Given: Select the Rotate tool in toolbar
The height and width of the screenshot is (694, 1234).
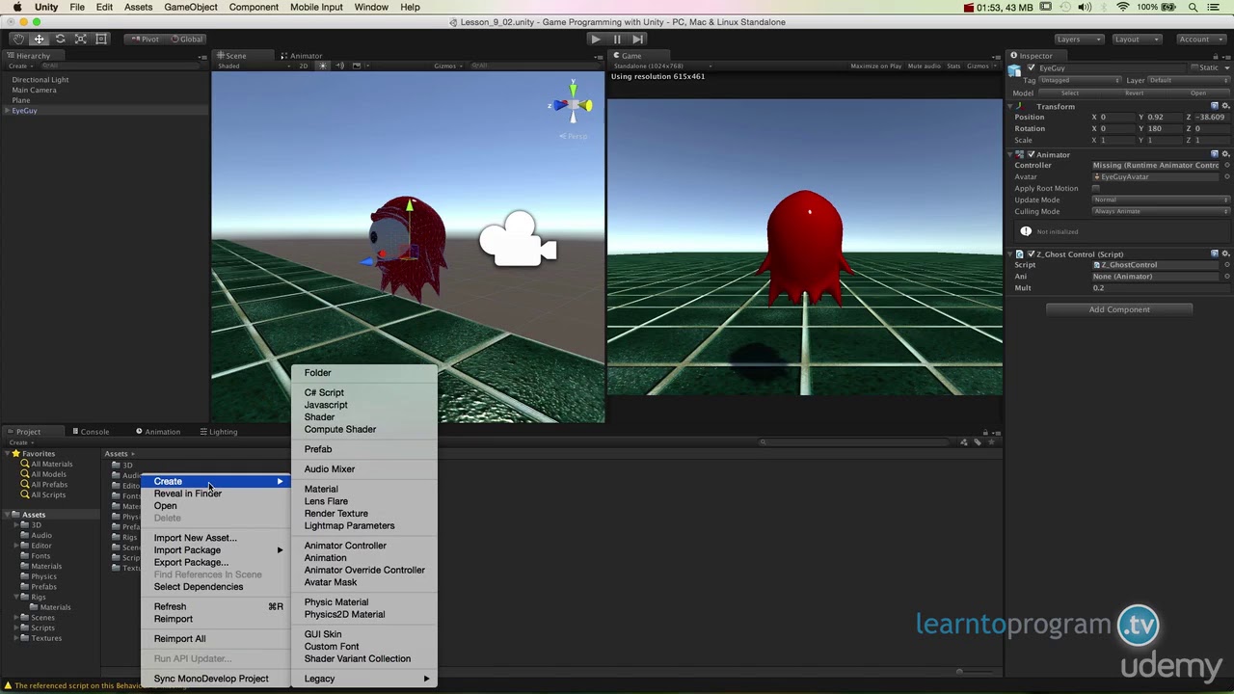Looking at the screenshot, I should pyautogui.click(x=60, y=39).
